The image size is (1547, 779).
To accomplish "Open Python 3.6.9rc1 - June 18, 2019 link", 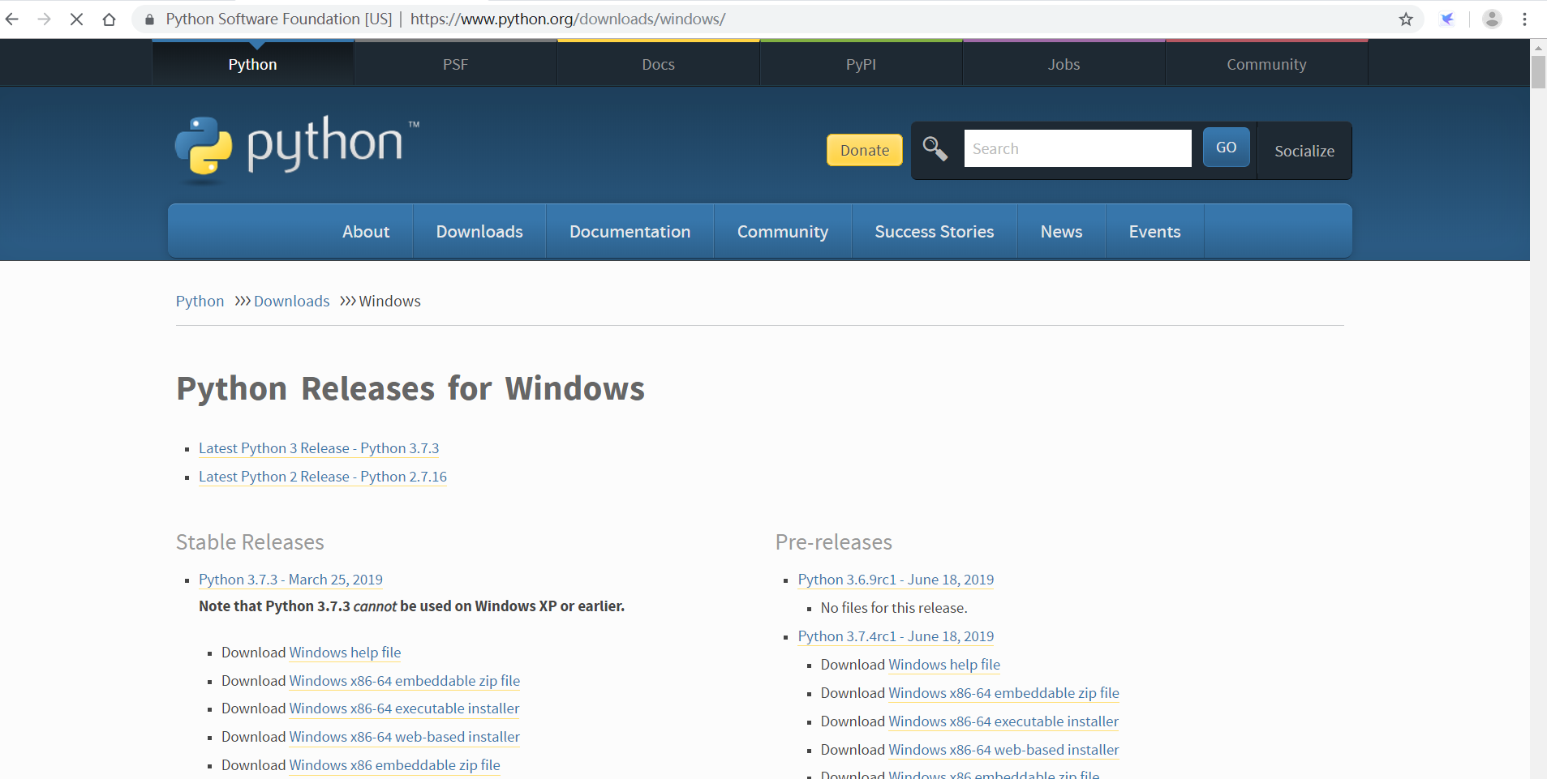I will pos(896,580).
